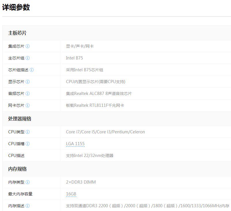Show info for 音频芯片 icon

(x=28, y=94)
